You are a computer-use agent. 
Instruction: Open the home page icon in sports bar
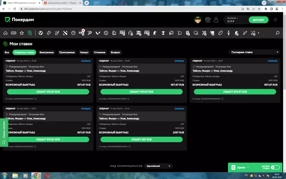(5, 33)
